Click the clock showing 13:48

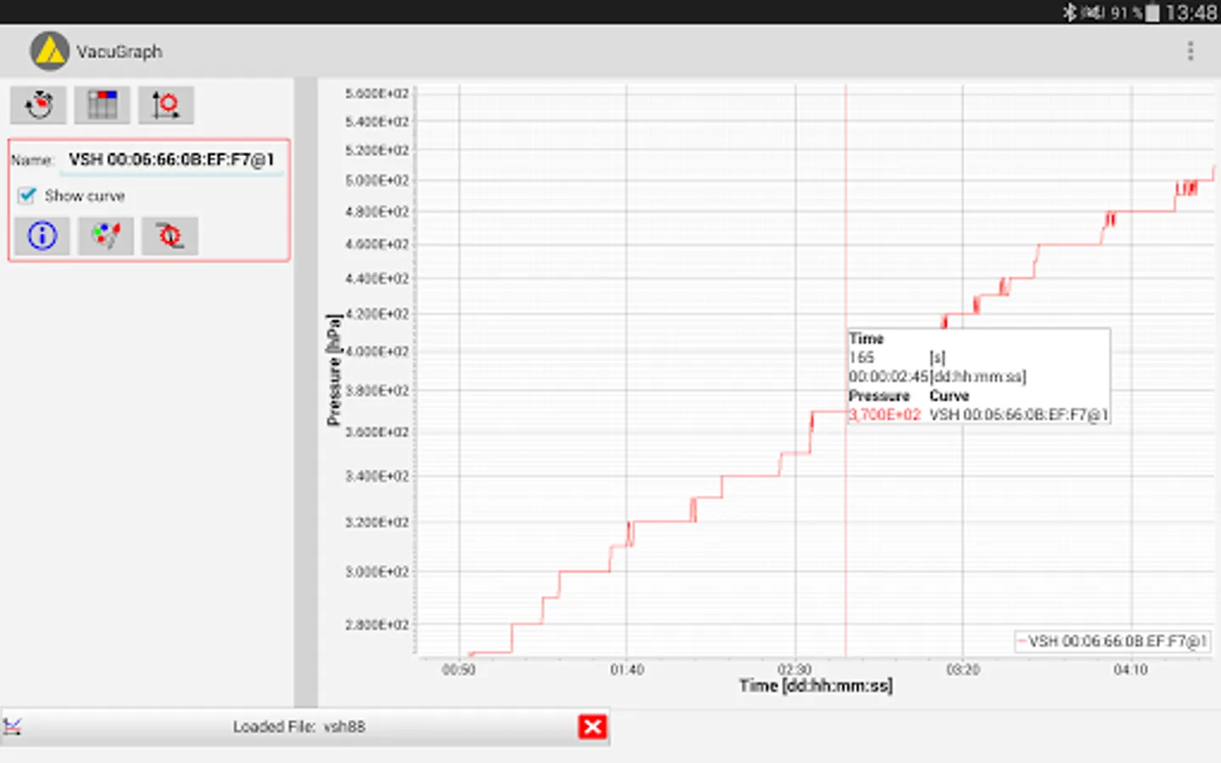tap(1190, 12)
